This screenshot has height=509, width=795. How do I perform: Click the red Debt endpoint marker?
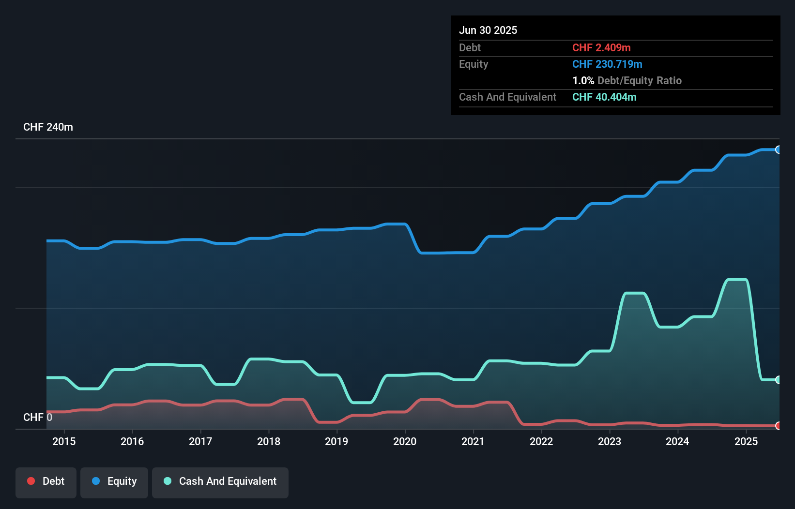[x=779, y=426]
